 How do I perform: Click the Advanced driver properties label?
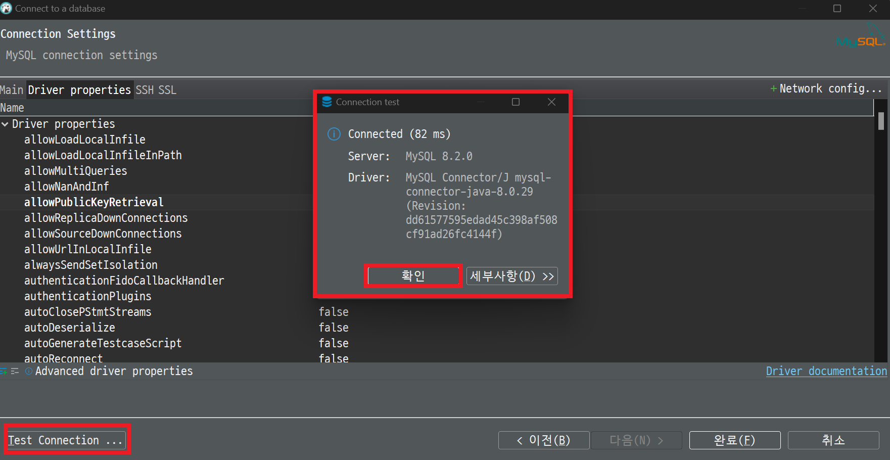tap(114, 371)
